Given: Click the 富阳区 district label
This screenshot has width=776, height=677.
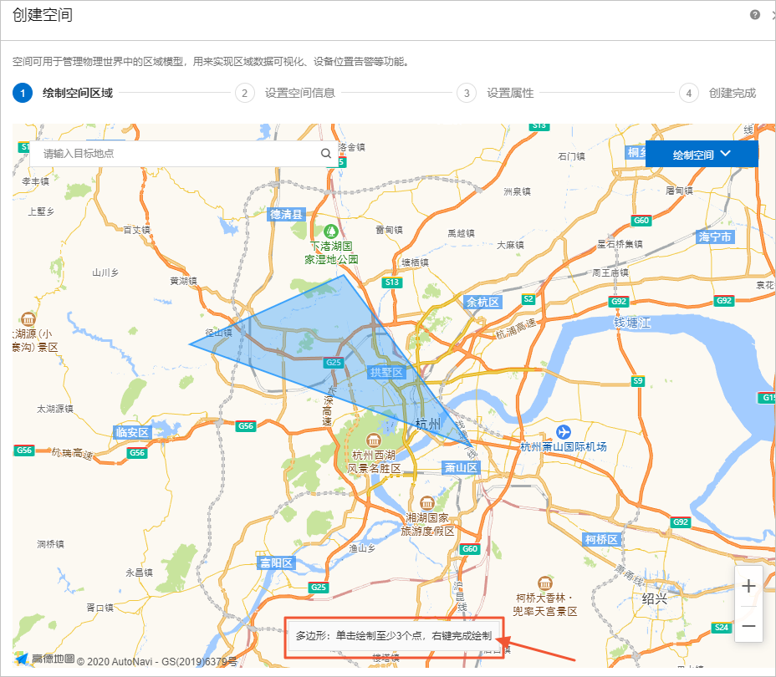Looking at the screenshot, I should point(276,562).
